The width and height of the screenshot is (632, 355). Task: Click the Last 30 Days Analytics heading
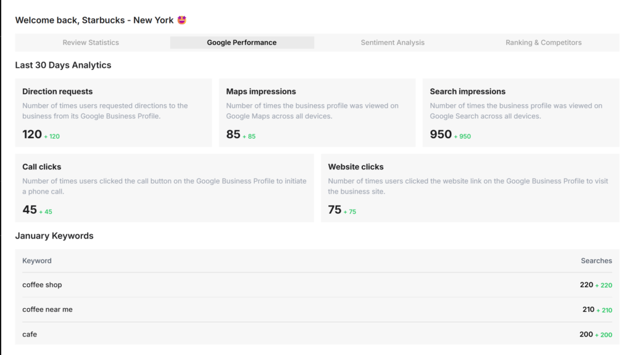(x=63, y=65)
